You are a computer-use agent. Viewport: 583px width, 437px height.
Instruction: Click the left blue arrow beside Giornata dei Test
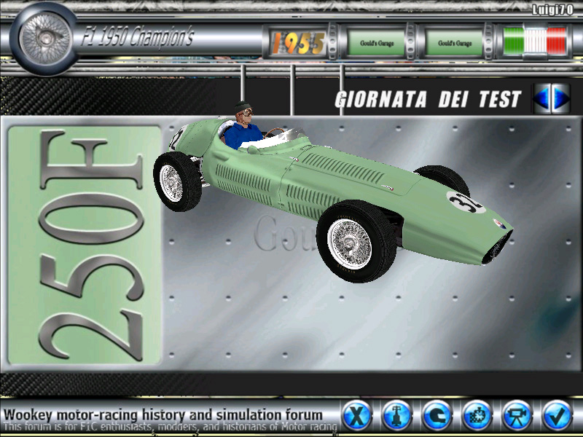pos(541,98)
